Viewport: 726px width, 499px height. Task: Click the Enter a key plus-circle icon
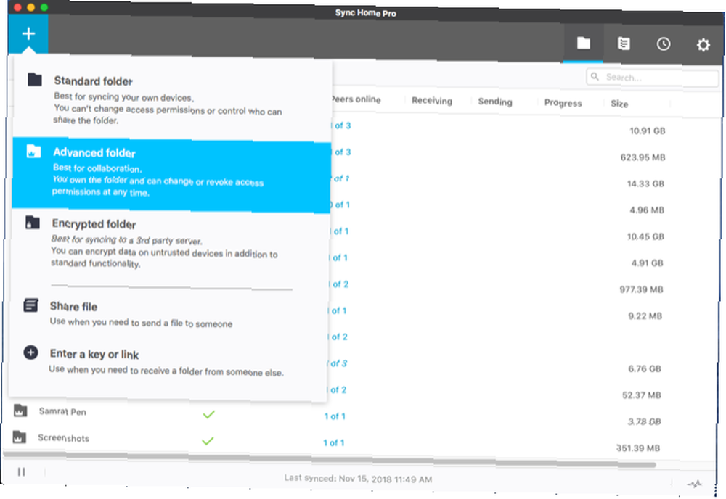(30, 352)
